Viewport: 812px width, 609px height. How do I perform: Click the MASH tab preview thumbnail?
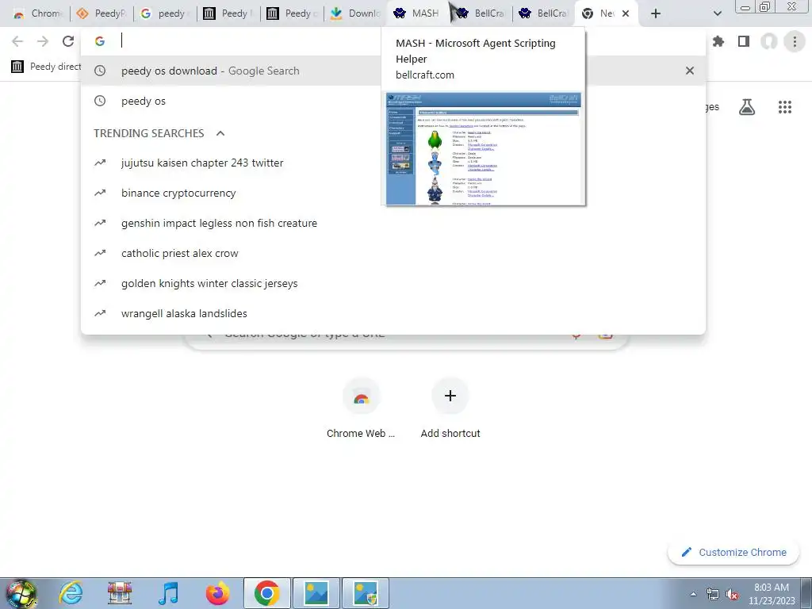[x=484, y=148]
